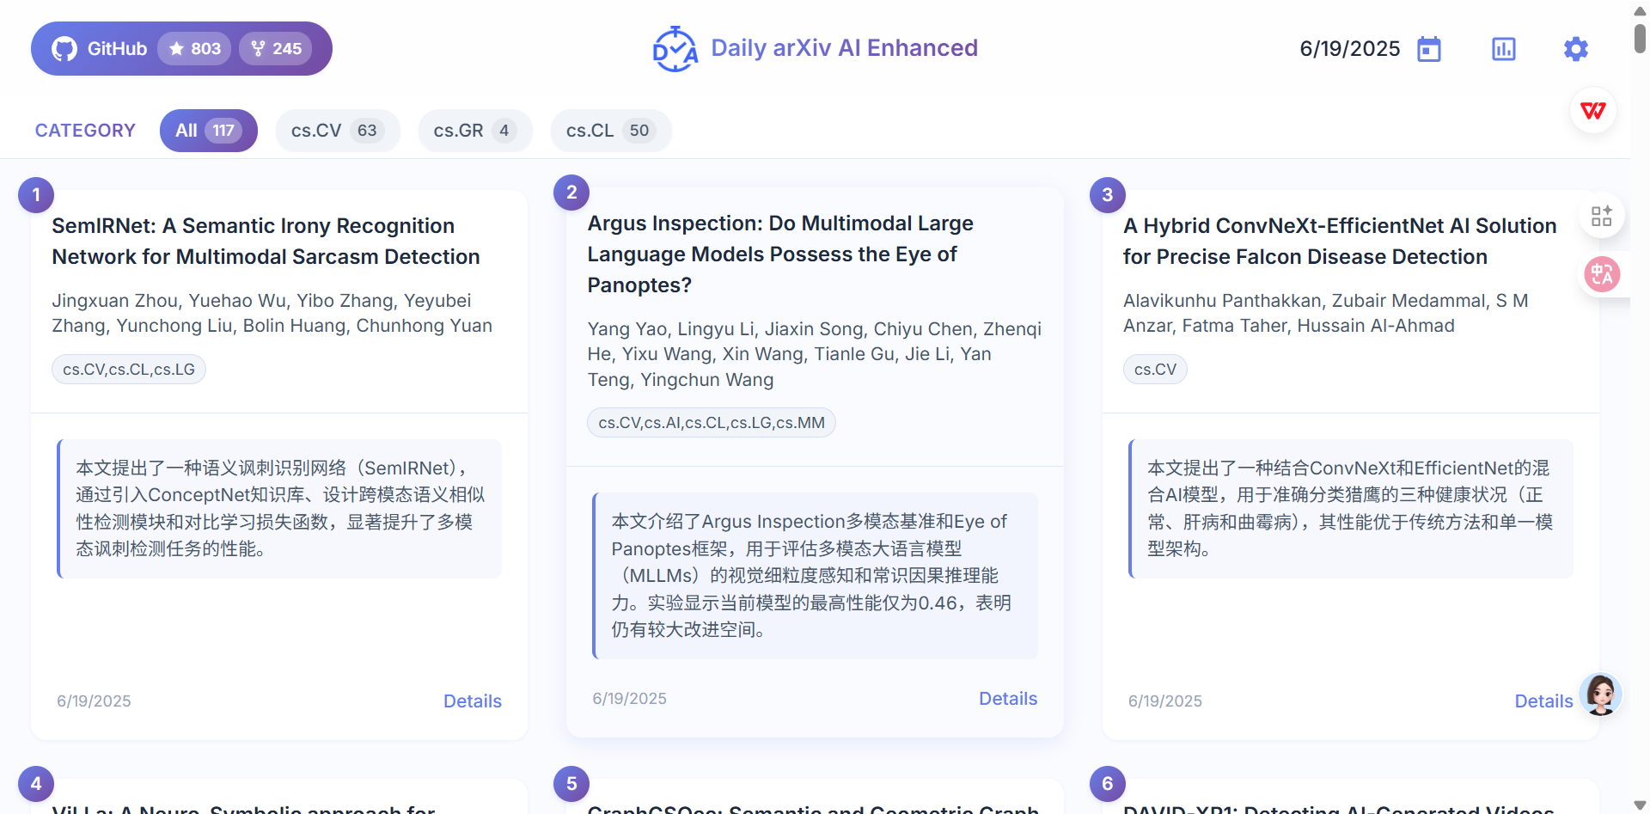Open the statistics chart panel
1650x814 pixels.
(x=1502, y=49)
